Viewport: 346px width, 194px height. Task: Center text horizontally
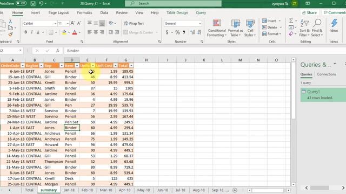[96, 32]
